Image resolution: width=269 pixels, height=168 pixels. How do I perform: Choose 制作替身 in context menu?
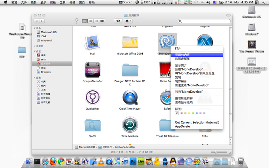point(197,81)
